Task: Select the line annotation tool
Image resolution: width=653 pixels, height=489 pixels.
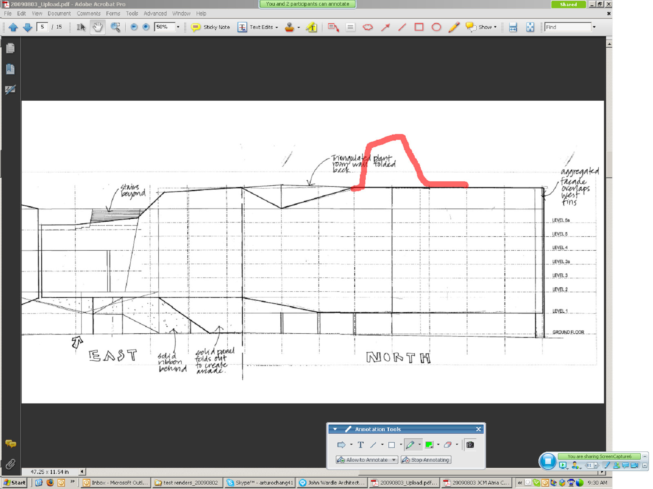Action: click(x=373, y=445)
